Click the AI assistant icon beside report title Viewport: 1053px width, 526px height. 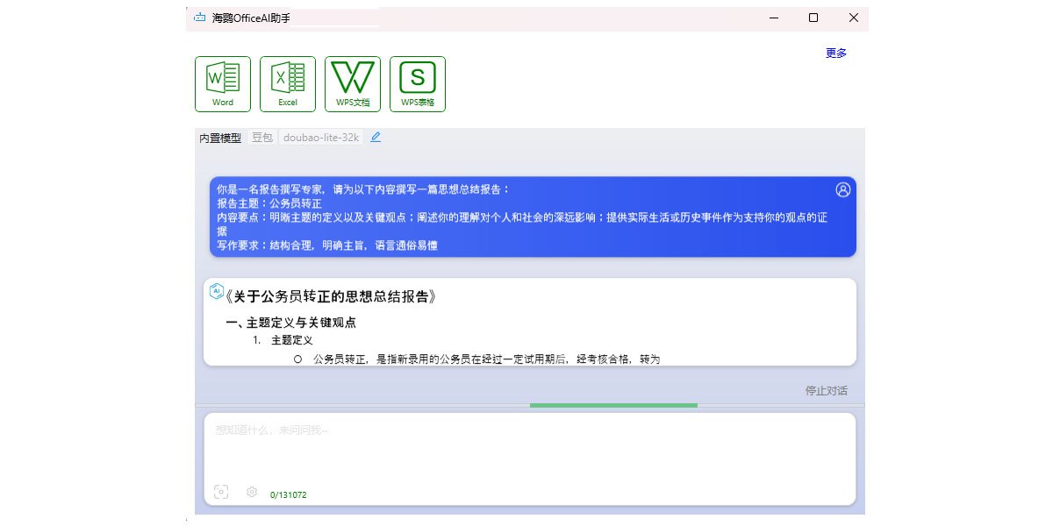[216, 292]
